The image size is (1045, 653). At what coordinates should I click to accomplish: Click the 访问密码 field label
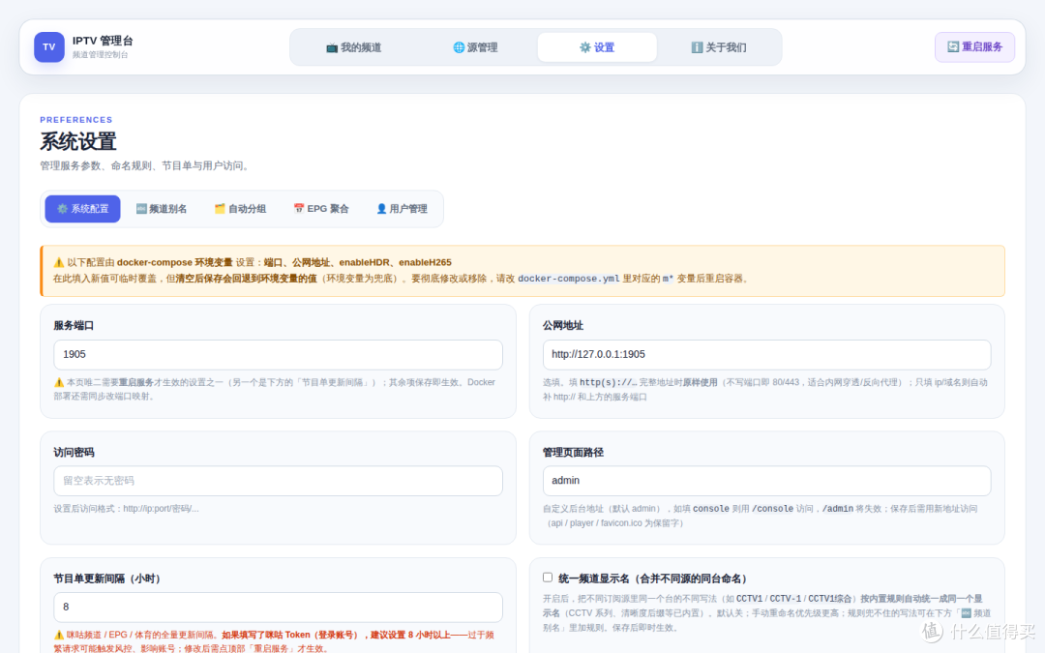click(74, 453)
